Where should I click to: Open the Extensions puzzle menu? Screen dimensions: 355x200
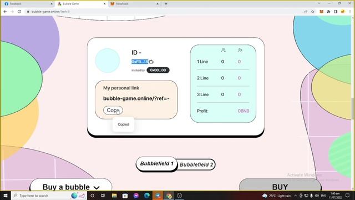click(x=328, y=12)
